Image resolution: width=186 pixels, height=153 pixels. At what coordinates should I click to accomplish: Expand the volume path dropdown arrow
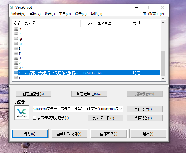click(x=121, y=109)
